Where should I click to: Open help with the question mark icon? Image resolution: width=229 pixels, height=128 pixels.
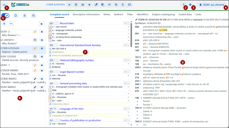pyautogui.click(x=183, y=5)
